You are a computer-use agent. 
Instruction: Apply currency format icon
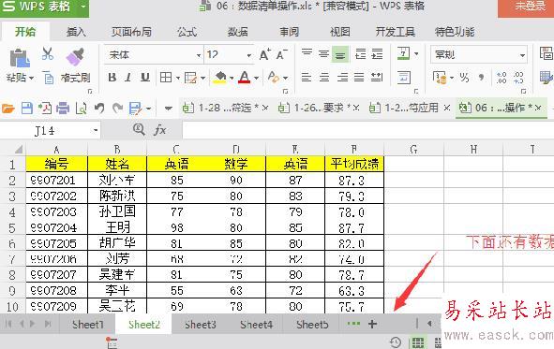pos(440,78)
